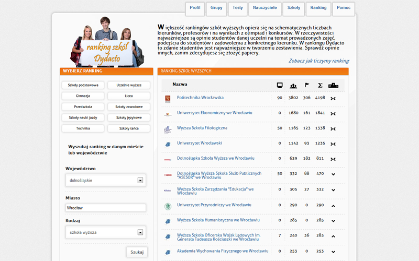Open Politechnika Wrocławska link
419x261 pixels.
200,98
